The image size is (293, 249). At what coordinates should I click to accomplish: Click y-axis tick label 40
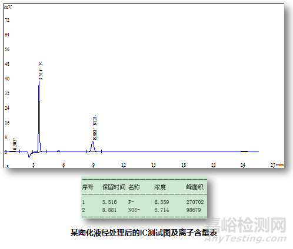7,79
